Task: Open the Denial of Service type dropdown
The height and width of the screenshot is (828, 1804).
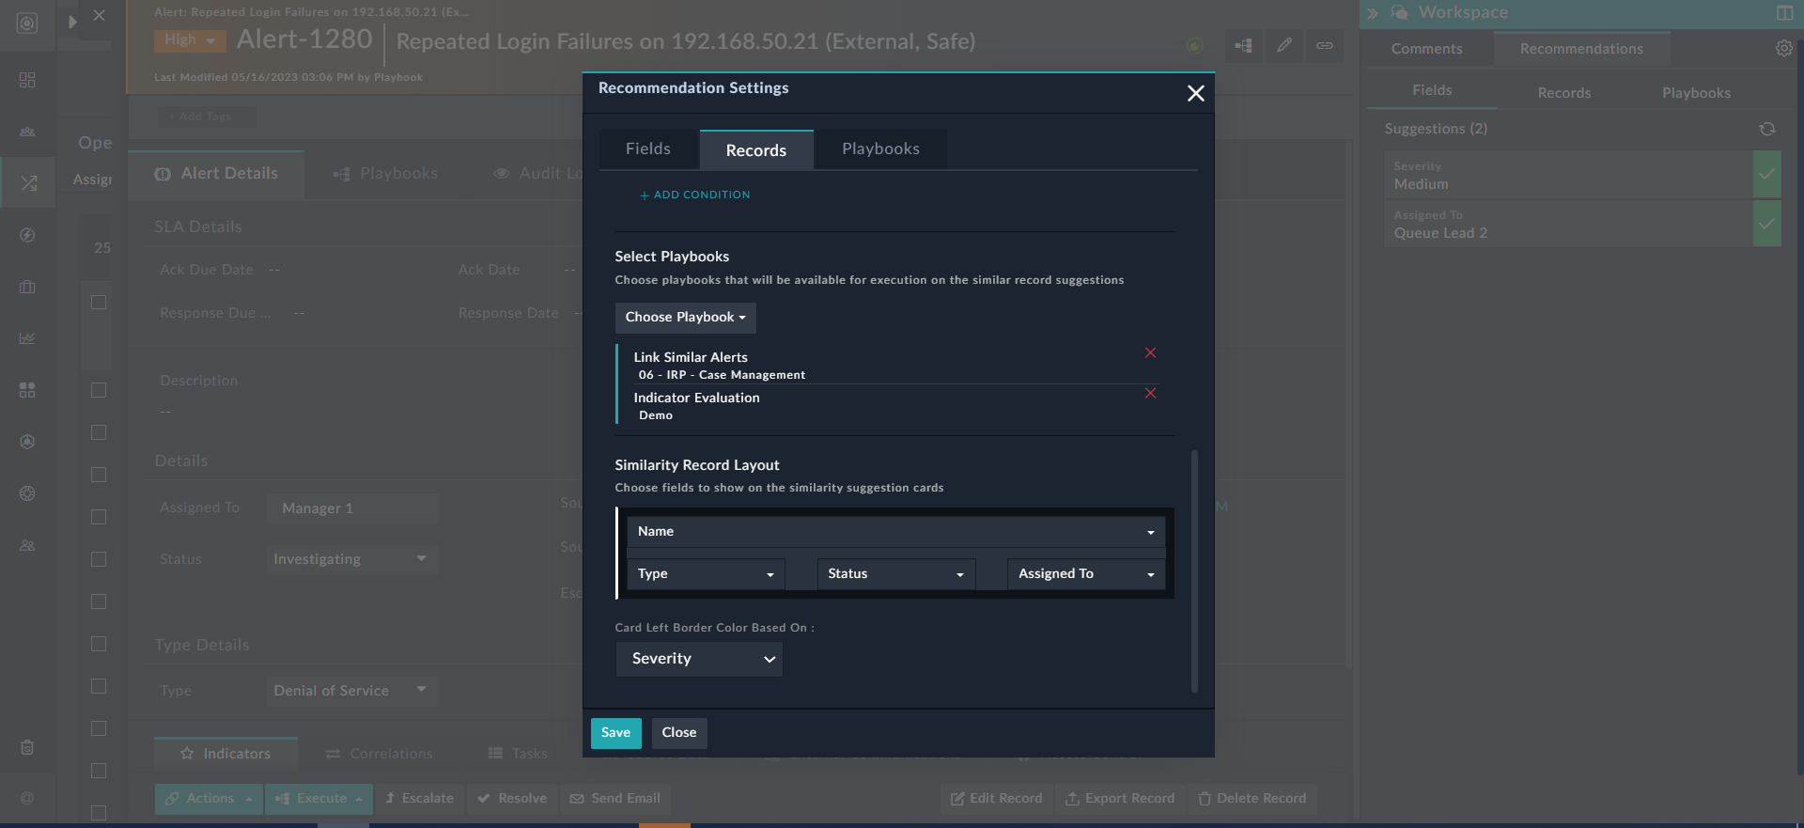Action: tap(352, 691)
